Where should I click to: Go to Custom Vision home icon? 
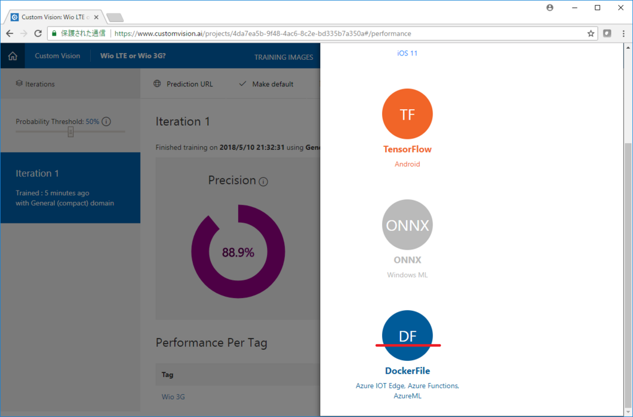[x=12, y=56]
